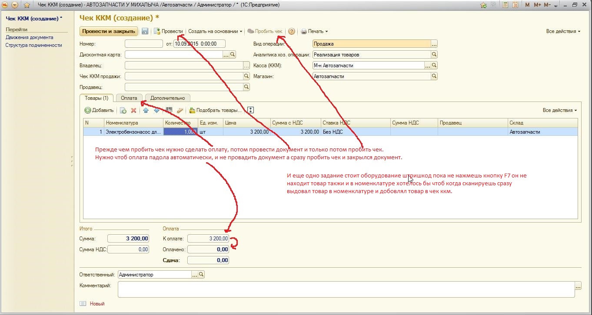Open the Движения документа link
The height and width of the screenshot is (315, 592).
[29, 37]
